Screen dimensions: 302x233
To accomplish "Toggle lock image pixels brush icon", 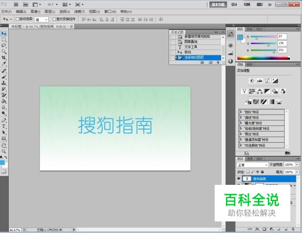I will click(x=252, y=172).
